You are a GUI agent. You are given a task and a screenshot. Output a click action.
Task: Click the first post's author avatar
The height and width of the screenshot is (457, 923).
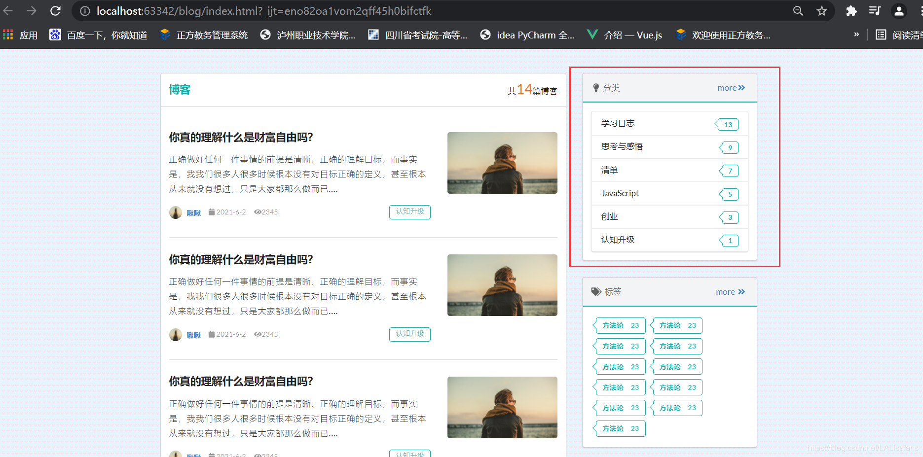point(176,212)
